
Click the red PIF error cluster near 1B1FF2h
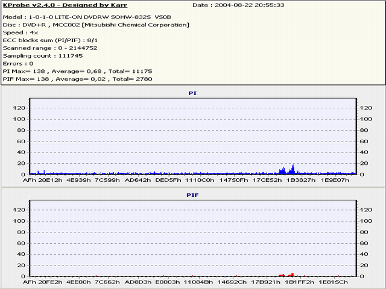pos(292,275)
